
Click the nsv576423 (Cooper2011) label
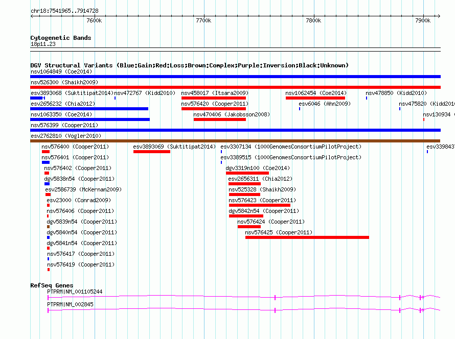click(x=262, y=200)
